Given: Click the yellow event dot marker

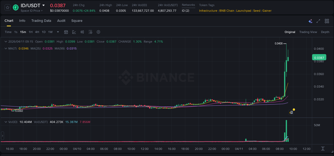Looking at the screenshot, I should point(294,109).
